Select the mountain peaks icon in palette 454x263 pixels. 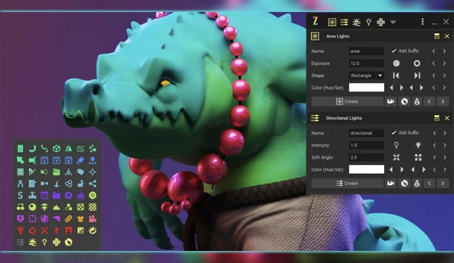coord(56,207)
